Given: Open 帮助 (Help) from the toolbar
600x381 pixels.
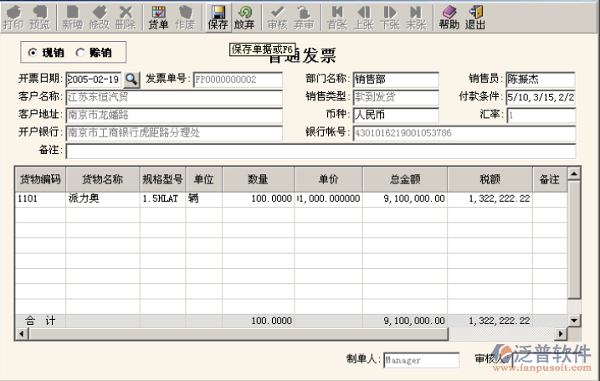Looking at the screenshot, I should click(x=449, y=17).
